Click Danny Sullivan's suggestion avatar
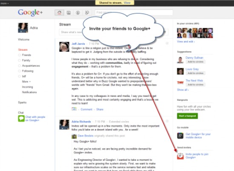This screenshot has height=171, width=234. [x=180, y=60]
